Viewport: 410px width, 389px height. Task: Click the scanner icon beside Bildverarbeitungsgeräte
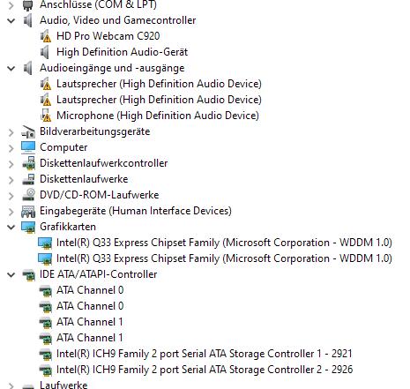point(28,131)
